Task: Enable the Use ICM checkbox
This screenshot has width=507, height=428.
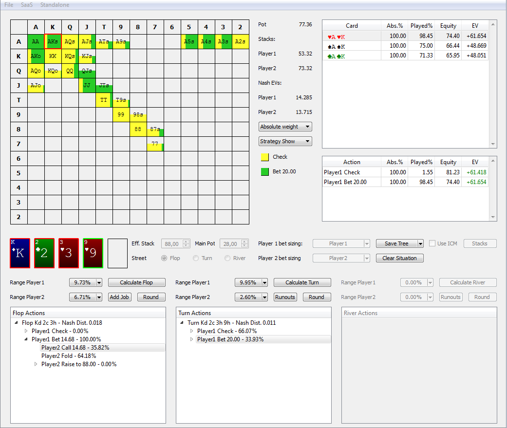Action: point(432,243)
